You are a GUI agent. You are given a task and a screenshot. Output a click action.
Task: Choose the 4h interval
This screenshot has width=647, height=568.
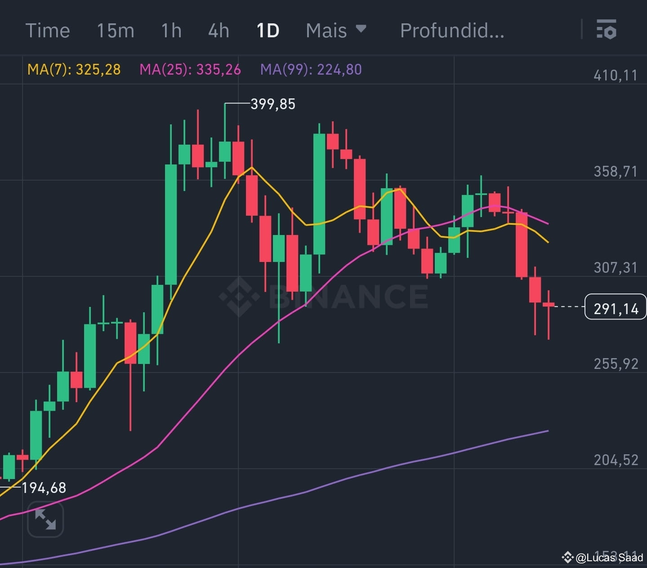click(x=218, y=30)
